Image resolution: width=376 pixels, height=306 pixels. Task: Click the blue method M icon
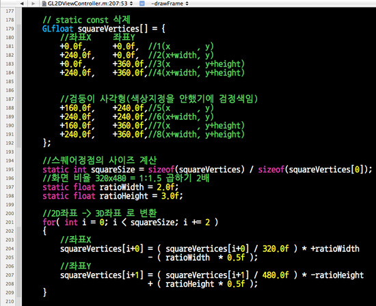(142, 3)
